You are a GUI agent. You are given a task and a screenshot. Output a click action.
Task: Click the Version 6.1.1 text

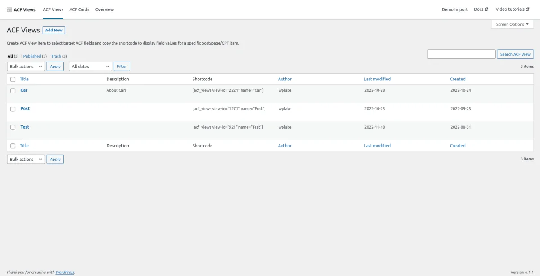[522, 272]
